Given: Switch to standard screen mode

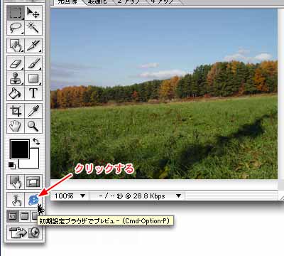Looking at the screenshot, I should click(x=13, y=216).
